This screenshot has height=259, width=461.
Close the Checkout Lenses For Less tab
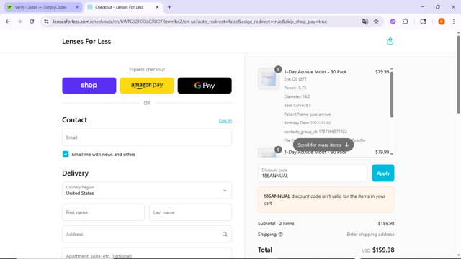pos(157,7)
